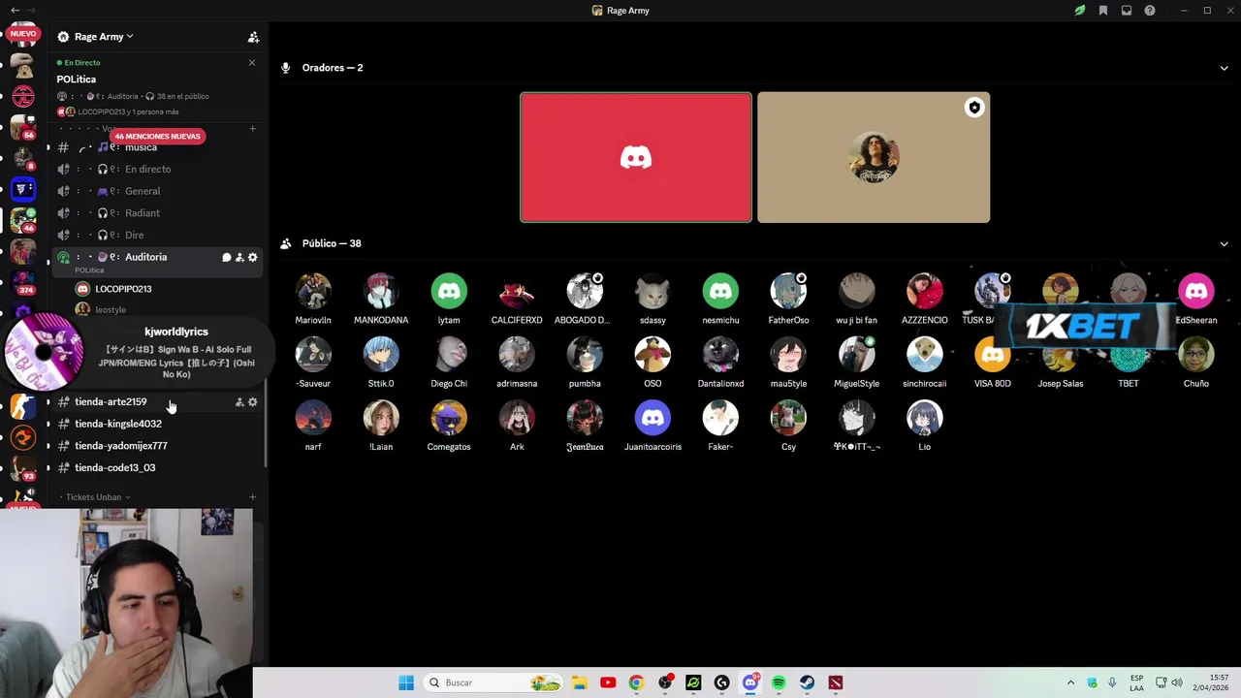Viewport: 1241px width, 698px height.
Task: Click the microphone icon in system tray
Action: pos(1112,682)
